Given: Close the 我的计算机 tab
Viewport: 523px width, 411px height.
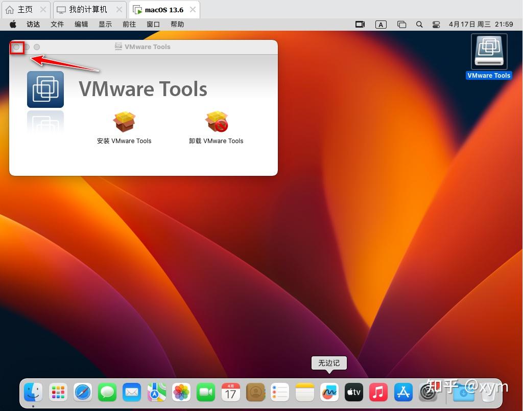Looking at the screenshot, I should point(119,10).
